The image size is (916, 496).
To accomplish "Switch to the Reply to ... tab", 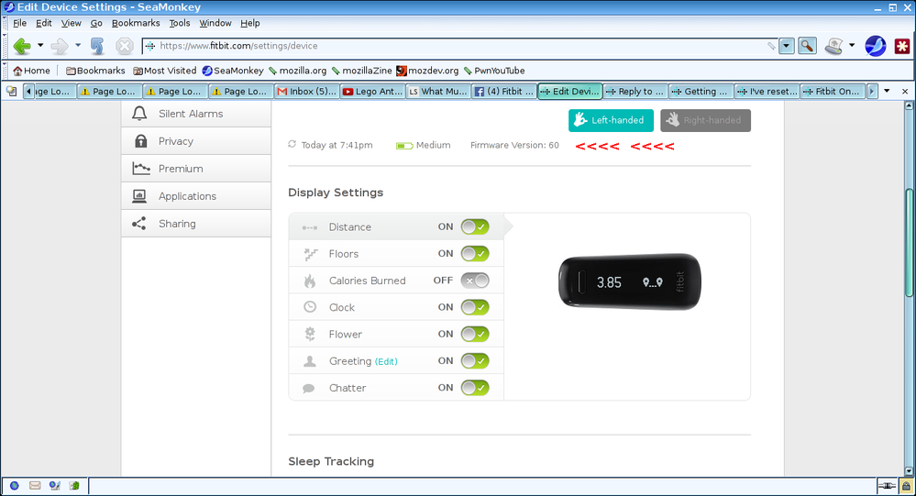I will [x=635, y=91].
